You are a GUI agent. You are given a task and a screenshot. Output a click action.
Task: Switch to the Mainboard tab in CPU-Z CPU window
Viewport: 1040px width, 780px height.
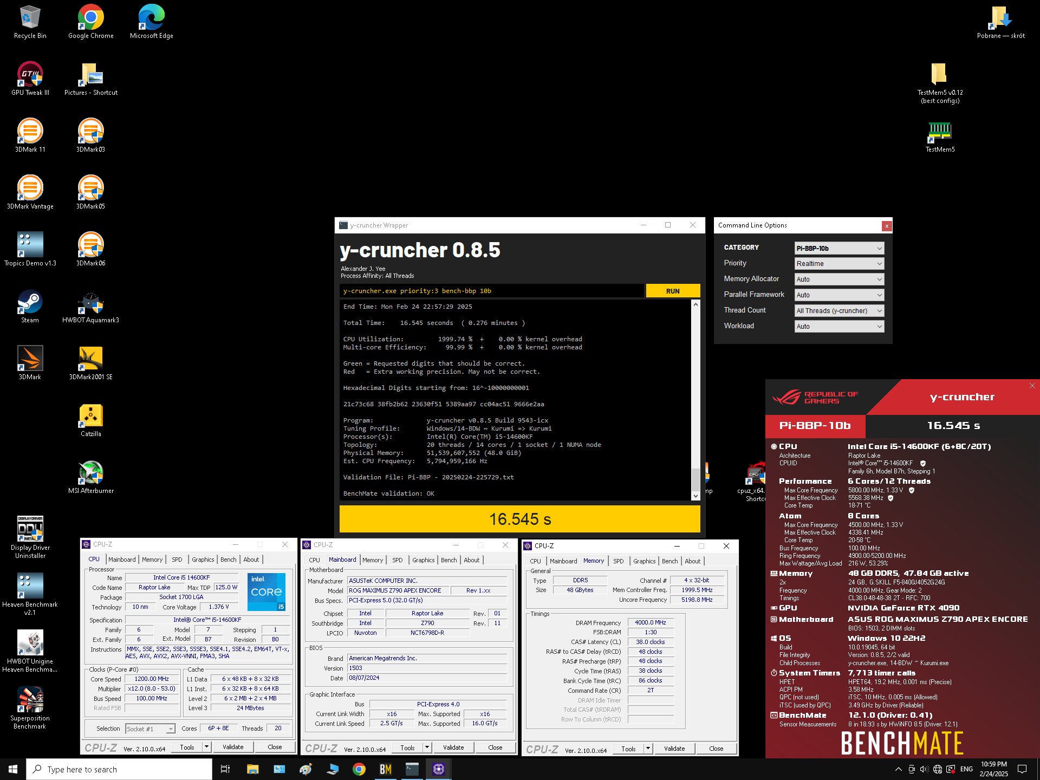122,560
